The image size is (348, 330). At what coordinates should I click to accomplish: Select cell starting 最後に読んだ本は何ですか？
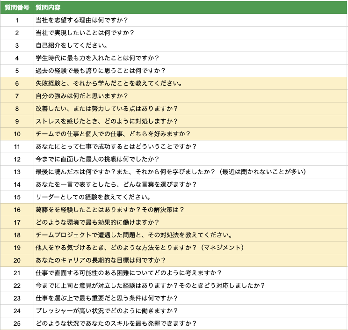191,172
